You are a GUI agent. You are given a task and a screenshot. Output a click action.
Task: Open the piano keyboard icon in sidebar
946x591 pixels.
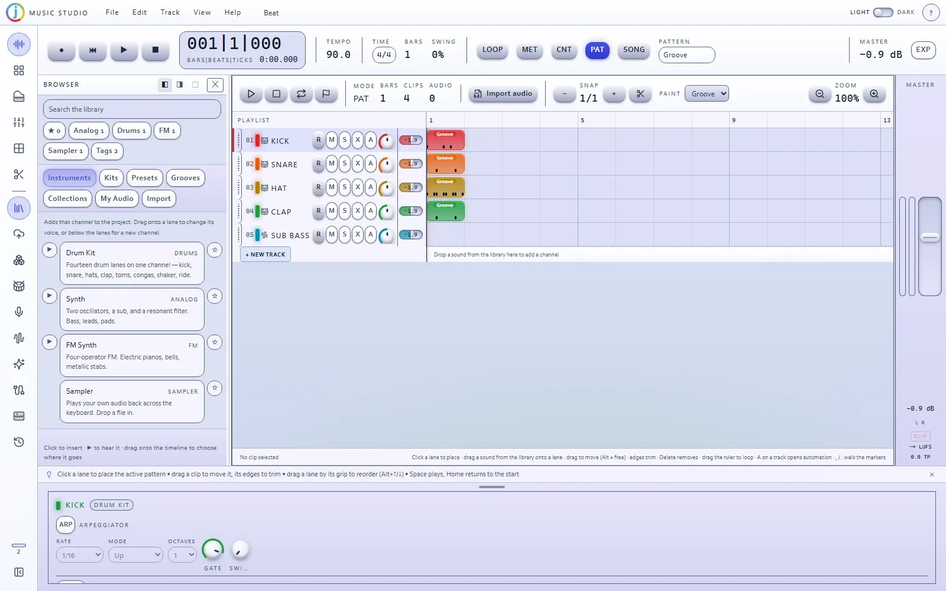19,96
